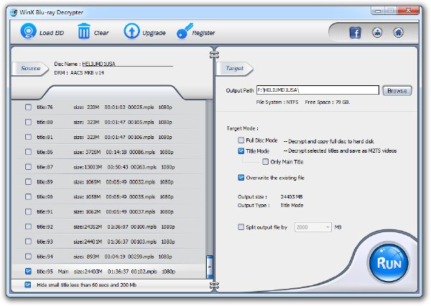431x306 pixels.
Task: Click the Upgrade text label
Action: pyautogui.click(x=154, y=33)
